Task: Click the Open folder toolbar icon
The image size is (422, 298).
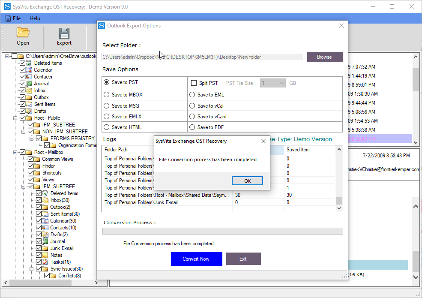Action: click(x=23, y=32)
